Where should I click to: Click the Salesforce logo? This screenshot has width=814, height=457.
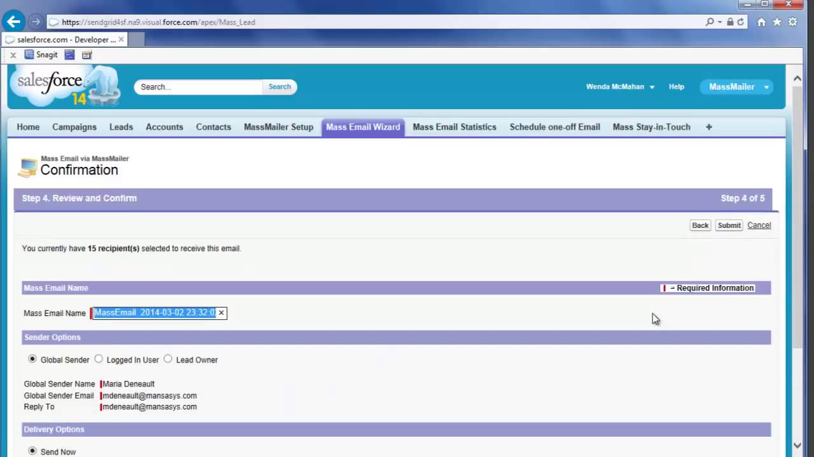65,86
